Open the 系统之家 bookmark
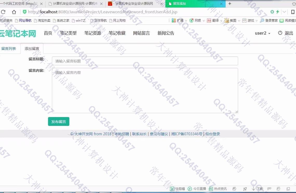The width and height of the screenshot is (296, 193). [61, 20]
